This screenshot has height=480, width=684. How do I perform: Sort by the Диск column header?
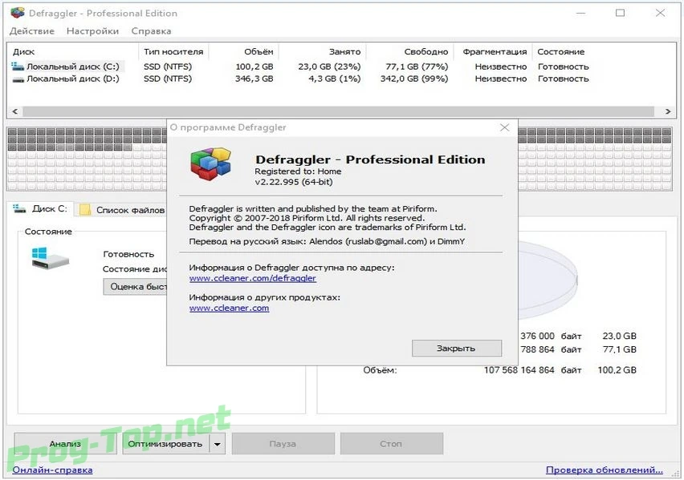[x=73, y=52]
